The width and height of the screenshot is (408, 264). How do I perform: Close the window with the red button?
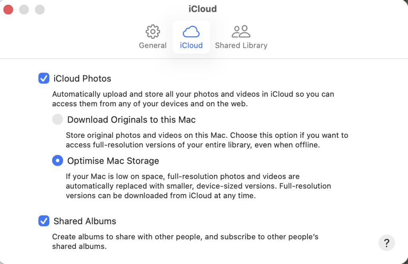coord(8,10)
